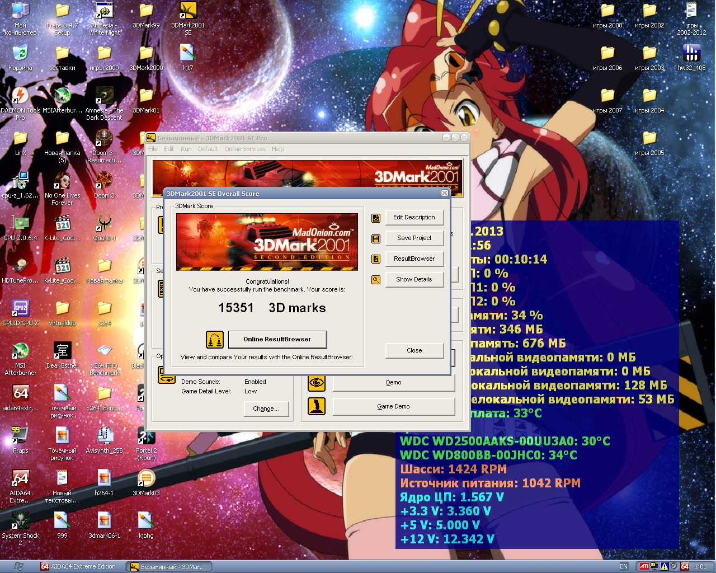Click the Game Demo joystick icon

point(317,406)
